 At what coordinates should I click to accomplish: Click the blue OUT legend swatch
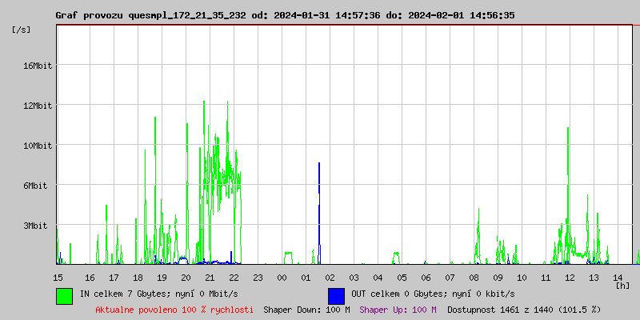(336, 296)
